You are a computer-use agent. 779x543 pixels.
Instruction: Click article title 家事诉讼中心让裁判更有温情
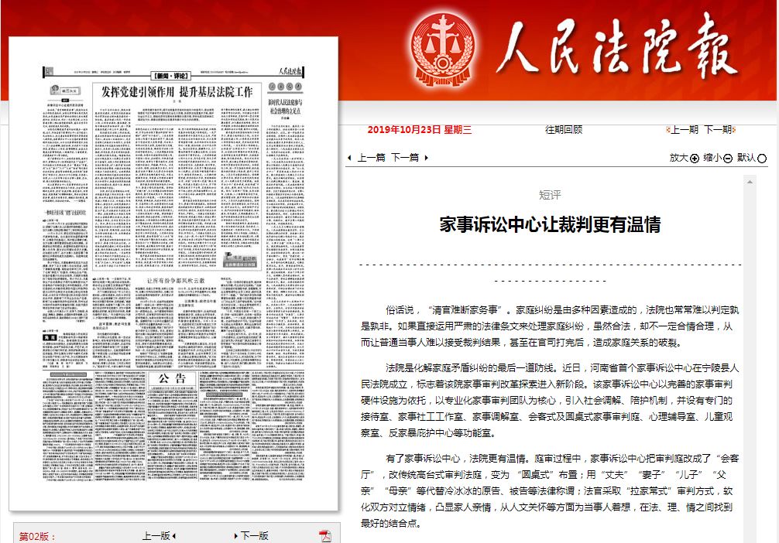click(x=550, y=225)
